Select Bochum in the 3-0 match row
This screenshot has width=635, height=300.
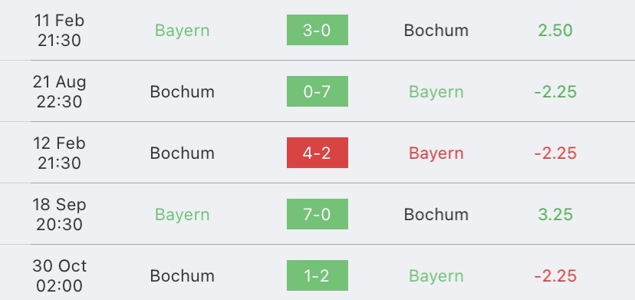click(x=436, y=31)
